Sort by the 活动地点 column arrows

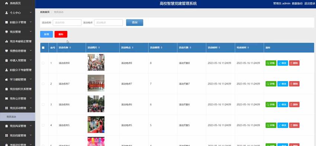pos(133,47)
